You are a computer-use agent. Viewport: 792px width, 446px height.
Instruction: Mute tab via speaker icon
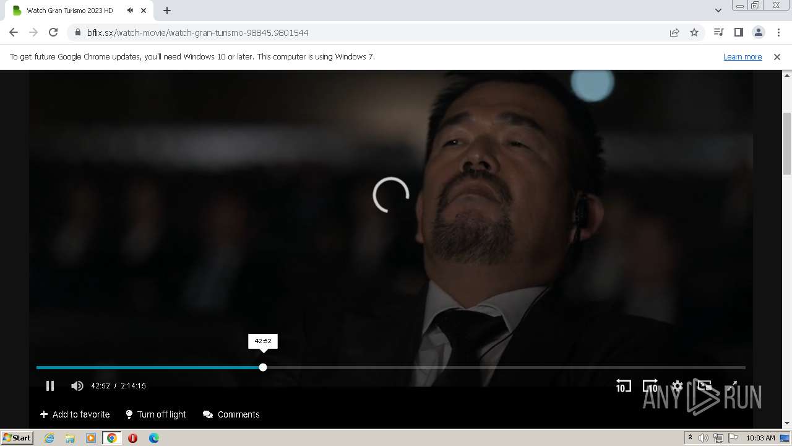pos(130,11)
